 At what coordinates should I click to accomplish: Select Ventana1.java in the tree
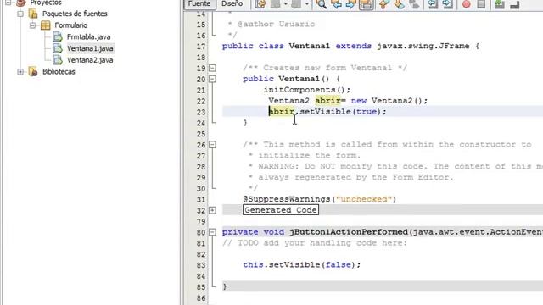point(90,48)
